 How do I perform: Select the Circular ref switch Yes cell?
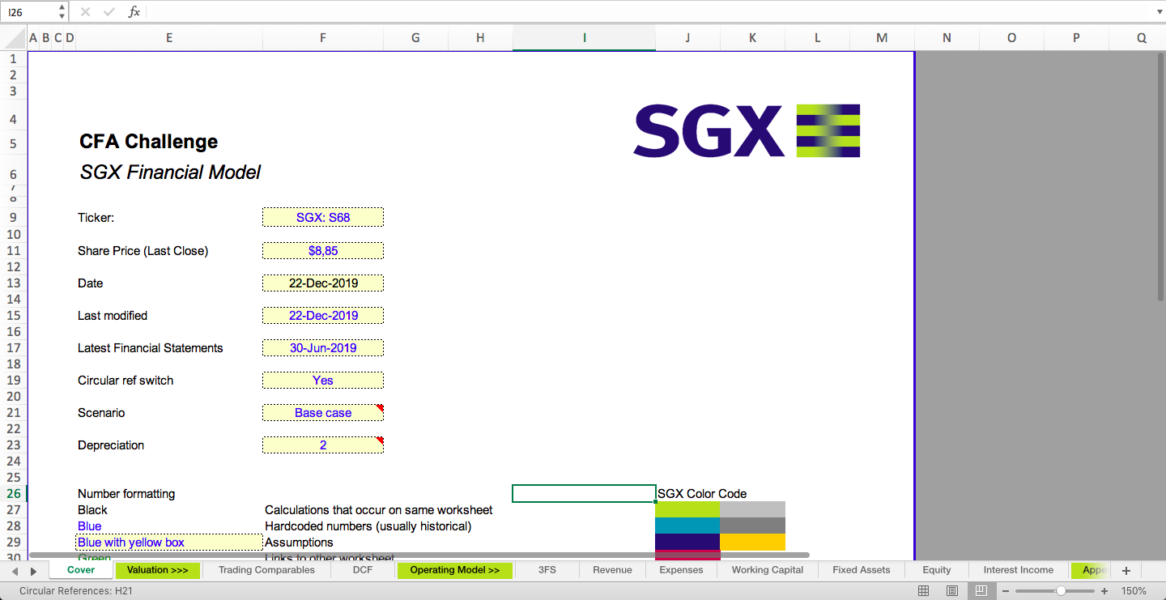323,381
